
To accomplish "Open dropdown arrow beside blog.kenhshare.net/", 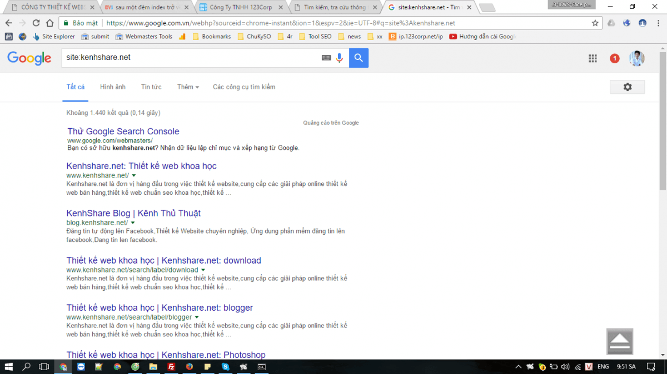I will click(133, 223).
